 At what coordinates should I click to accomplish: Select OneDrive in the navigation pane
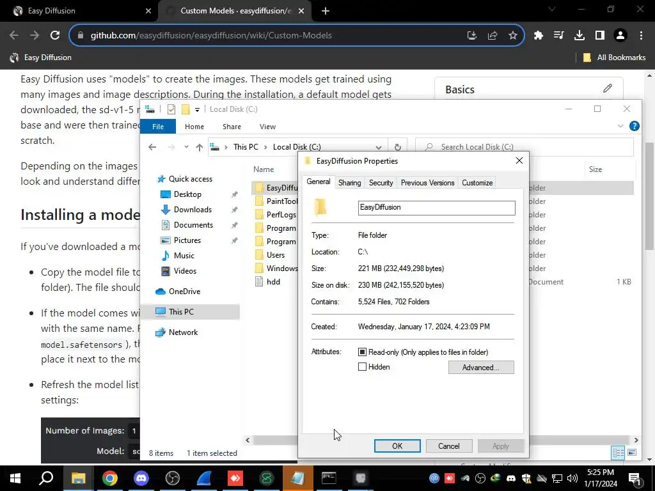click(184, 292)
